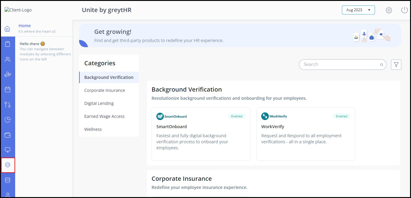Click the Get growing banner illustration

click(x=372, y=36)
